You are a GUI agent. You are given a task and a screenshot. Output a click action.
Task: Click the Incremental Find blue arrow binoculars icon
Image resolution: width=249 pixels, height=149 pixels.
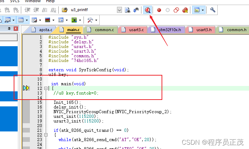point(136,10)
